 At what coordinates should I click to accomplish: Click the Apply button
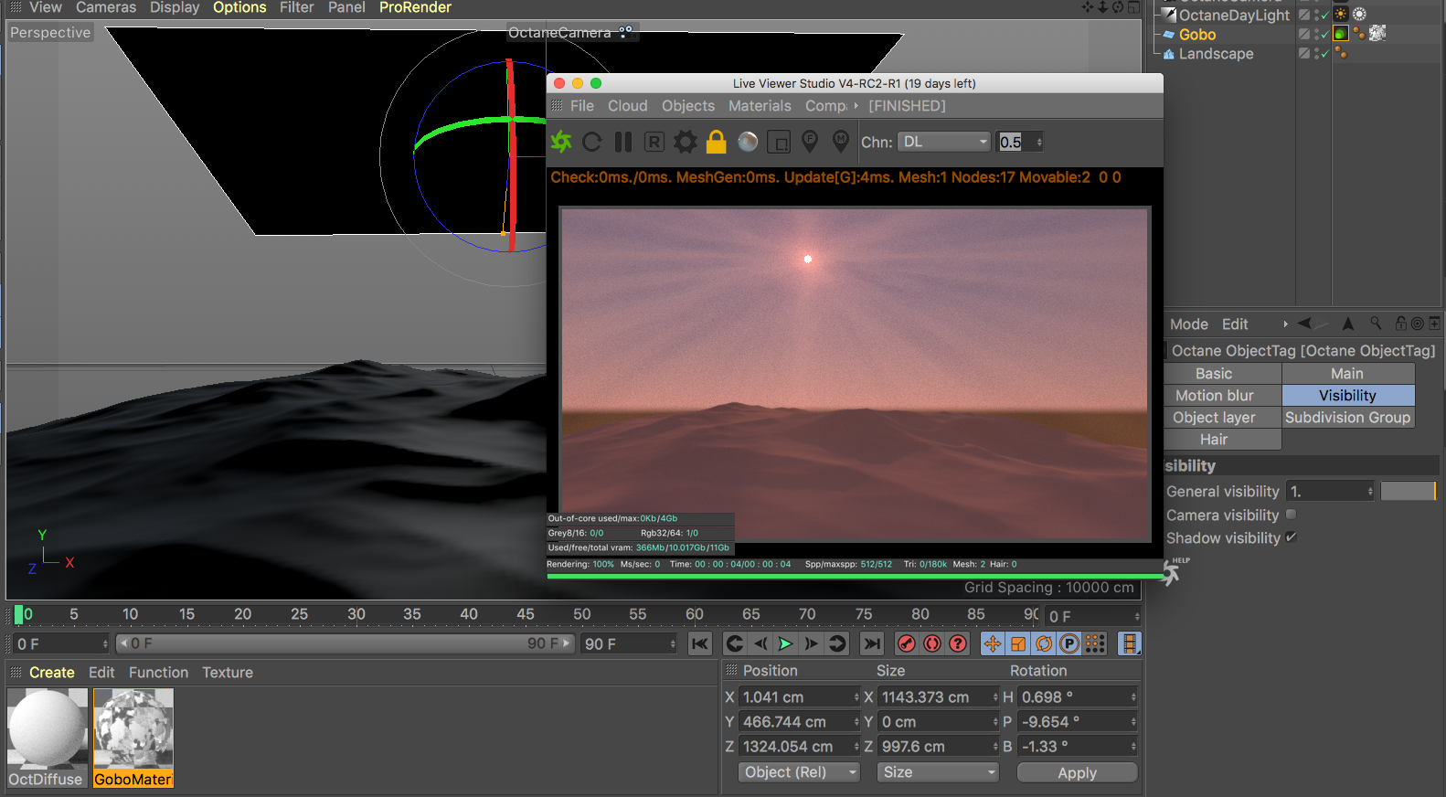[1078, 773]
